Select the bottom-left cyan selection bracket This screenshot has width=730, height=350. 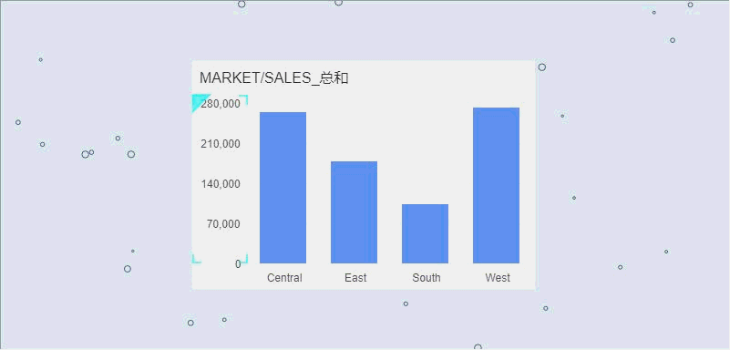point(196,259)
